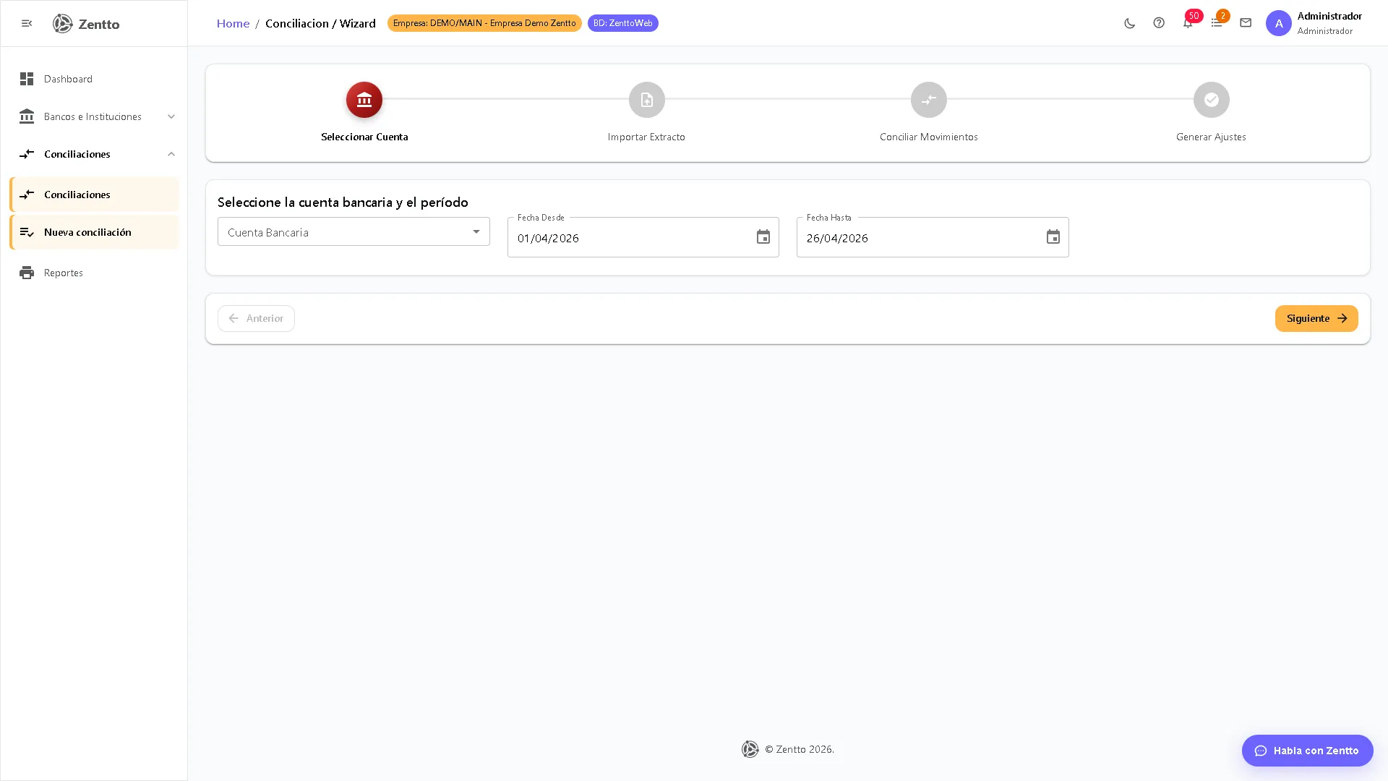Click the Seleccionar Cuenta bank step icon
1388x781 pixels.
pyautogui.click(x=364, y=100)
